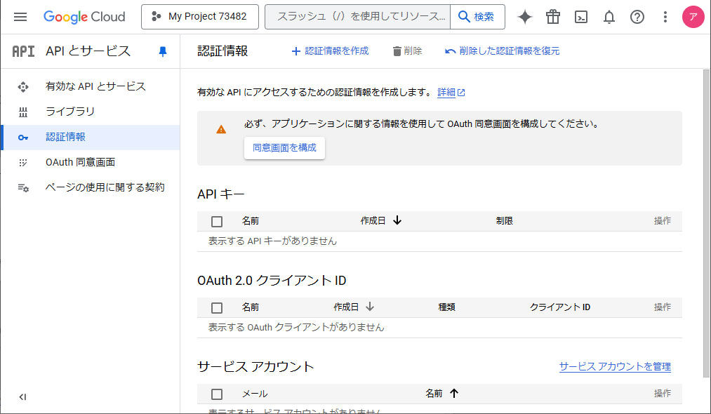Open the My Project 73482 project picker
Viewport: 711px width, 414px height.
point(200,17)
